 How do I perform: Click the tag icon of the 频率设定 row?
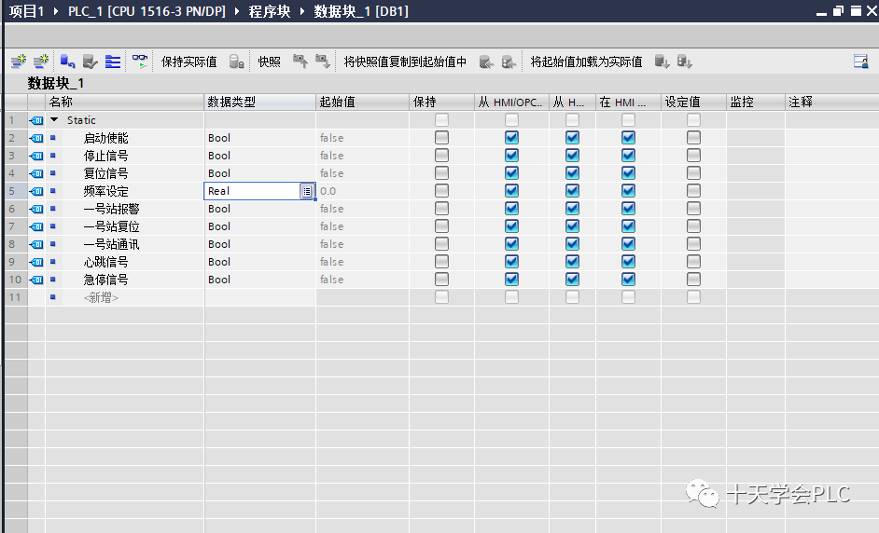point(36,191)
